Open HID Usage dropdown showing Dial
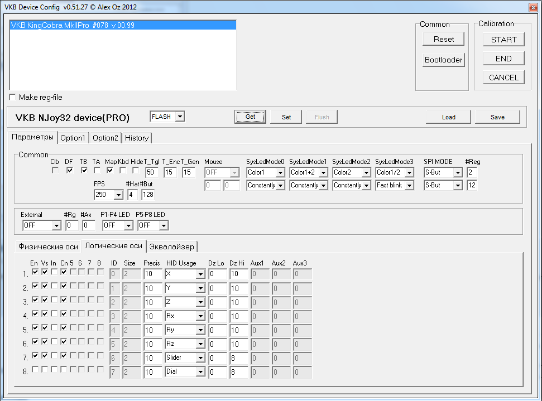The width and height of the screenshot is (542, 401). 200,372
